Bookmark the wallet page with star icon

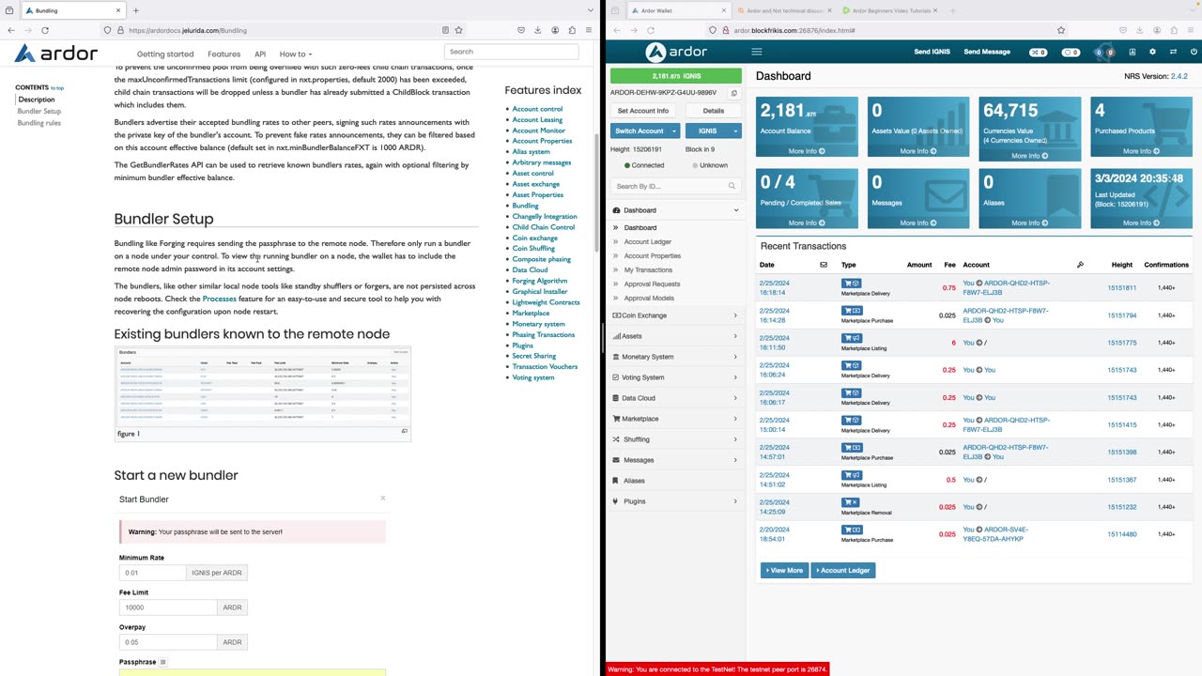tap(1061, 30)
